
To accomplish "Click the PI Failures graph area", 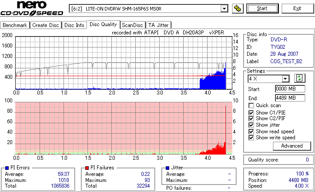I will point(124,128).
